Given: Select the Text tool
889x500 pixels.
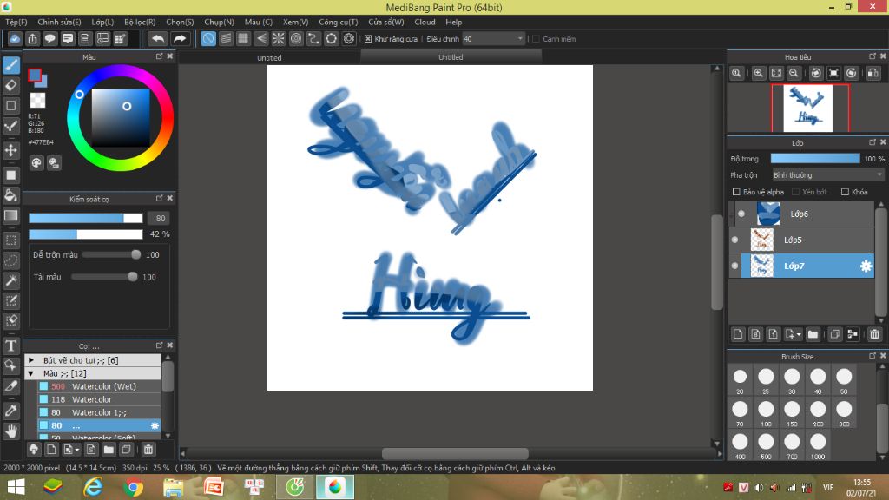Looking at the screenshot, I should [11, 345].
